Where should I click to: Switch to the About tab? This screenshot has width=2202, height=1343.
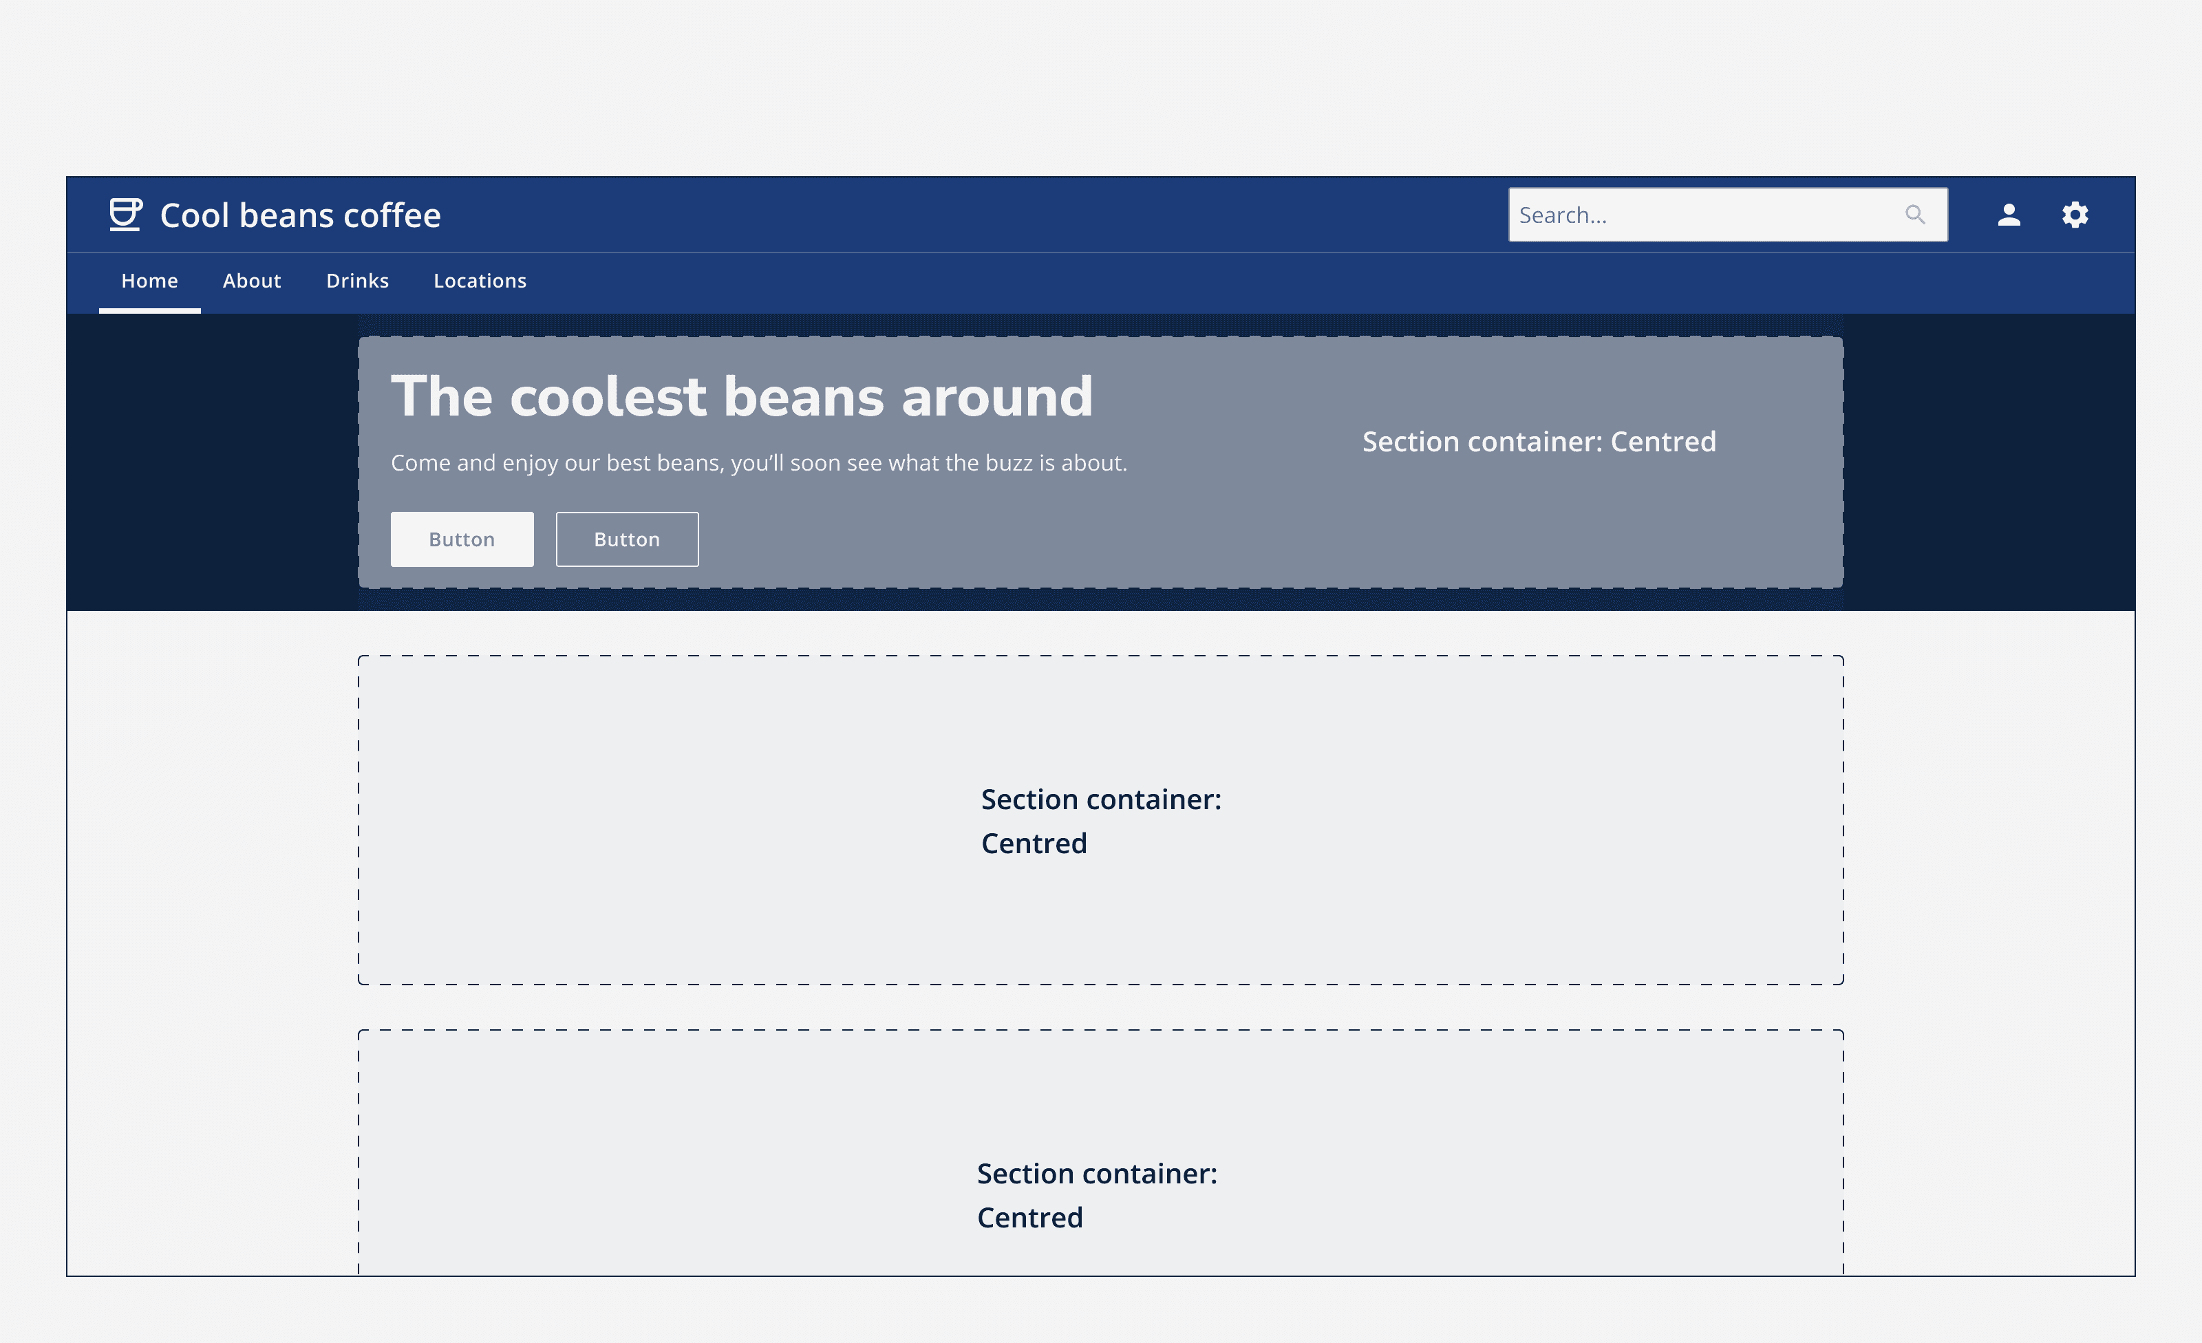pos(251,281)
